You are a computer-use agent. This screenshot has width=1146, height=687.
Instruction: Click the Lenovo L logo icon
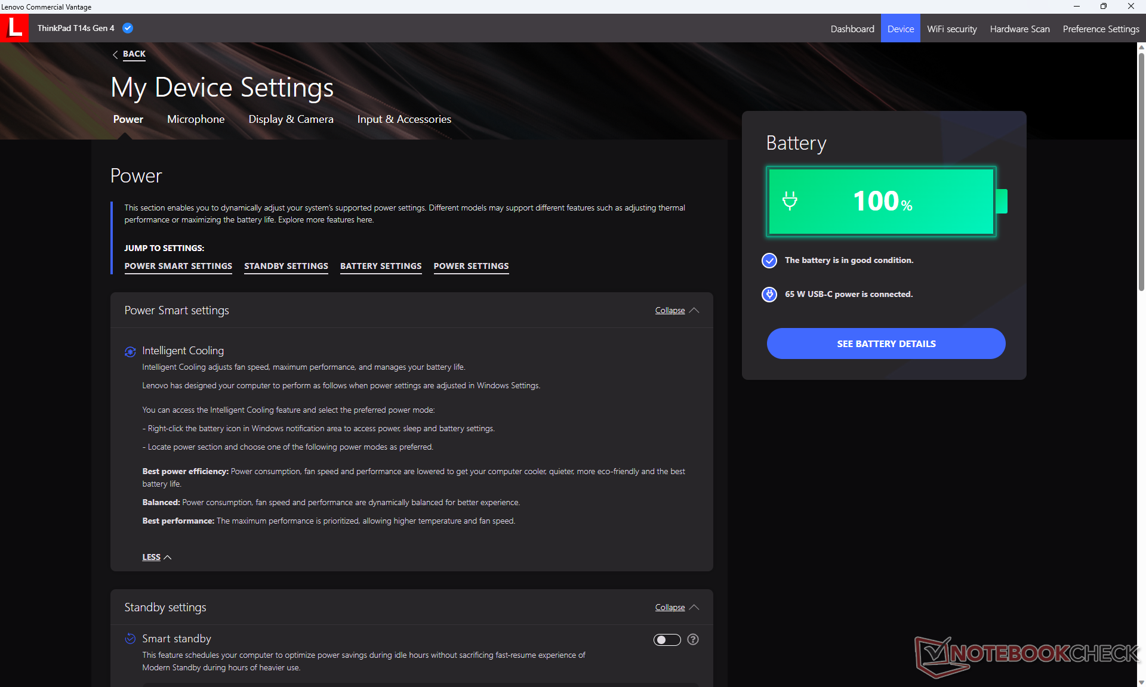[14, 28]
